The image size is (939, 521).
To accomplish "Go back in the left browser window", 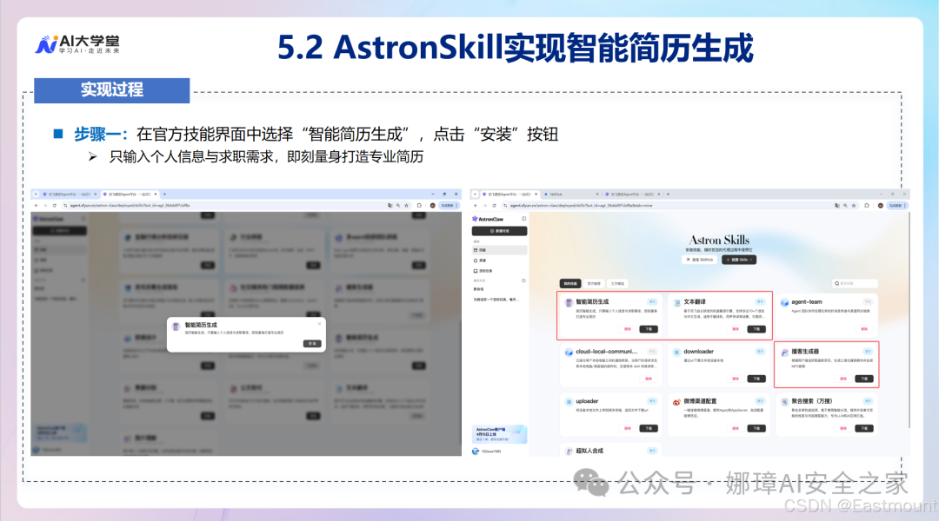I will (36, 205).
